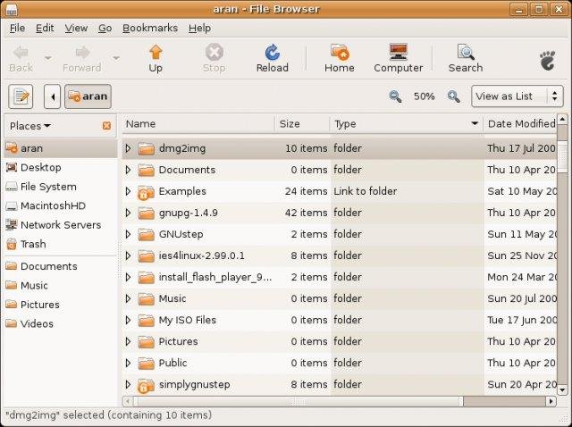This screenshot has width=572, height=427.
Task: Close the Places sidebar with its X
Action: [x=106, y=126]
